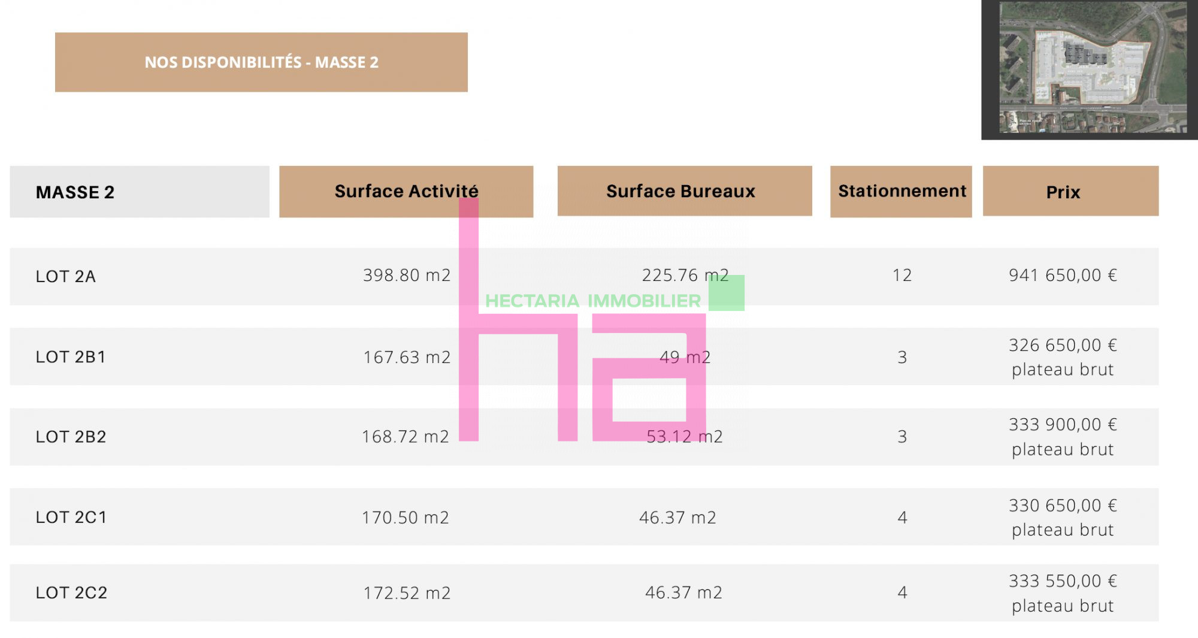
Task: Click the 172.52 m2 surface value
Action: click(x=407, y=592)
